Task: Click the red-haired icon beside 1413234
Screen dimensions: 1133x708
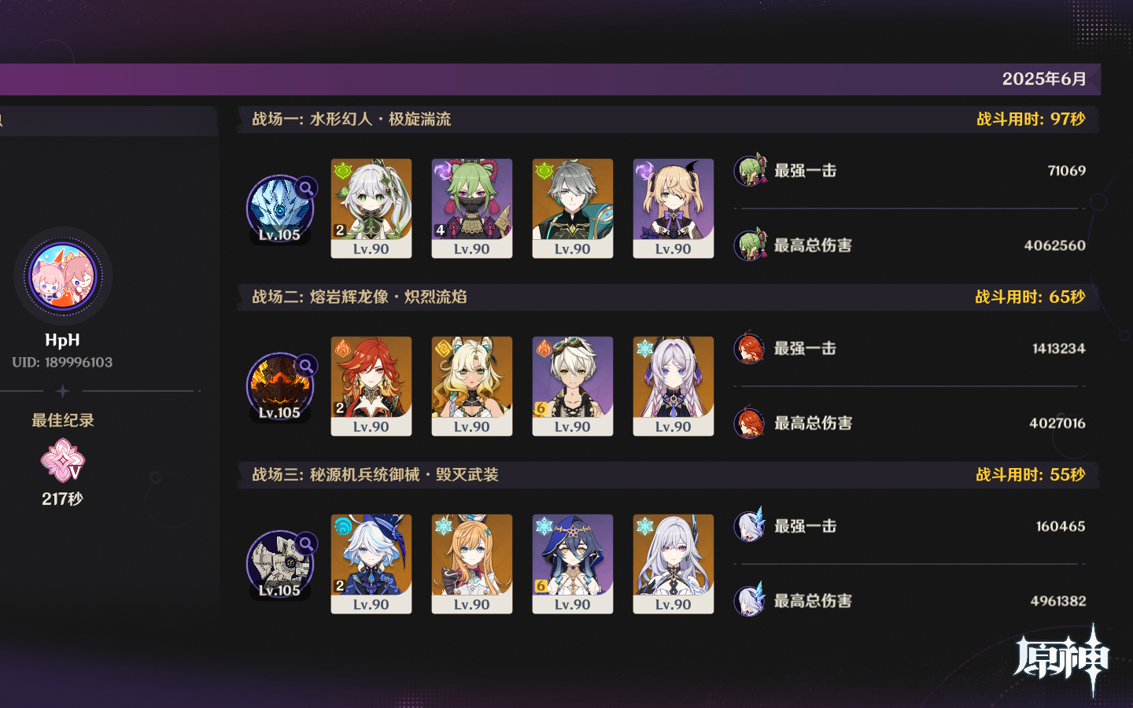Action: 750,348
